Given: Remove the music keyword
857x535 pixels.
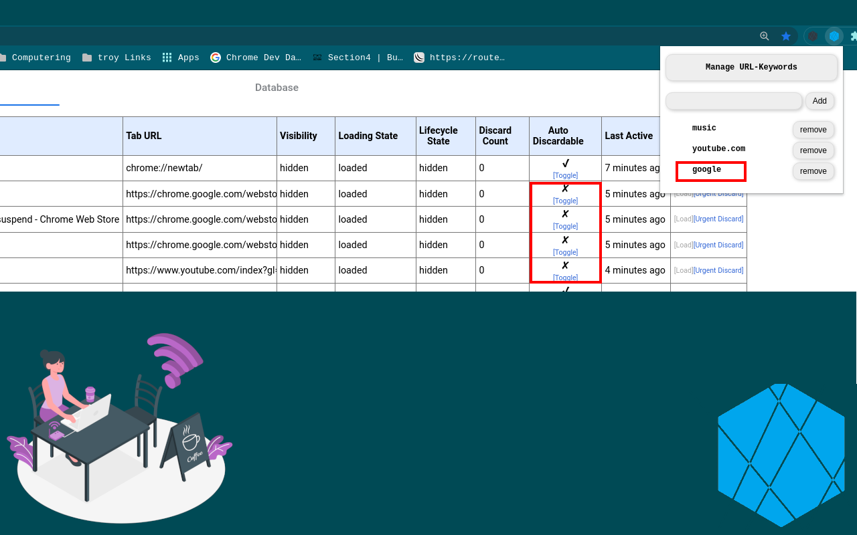Looking at the screenshot, I should click(x=813, y=130).
